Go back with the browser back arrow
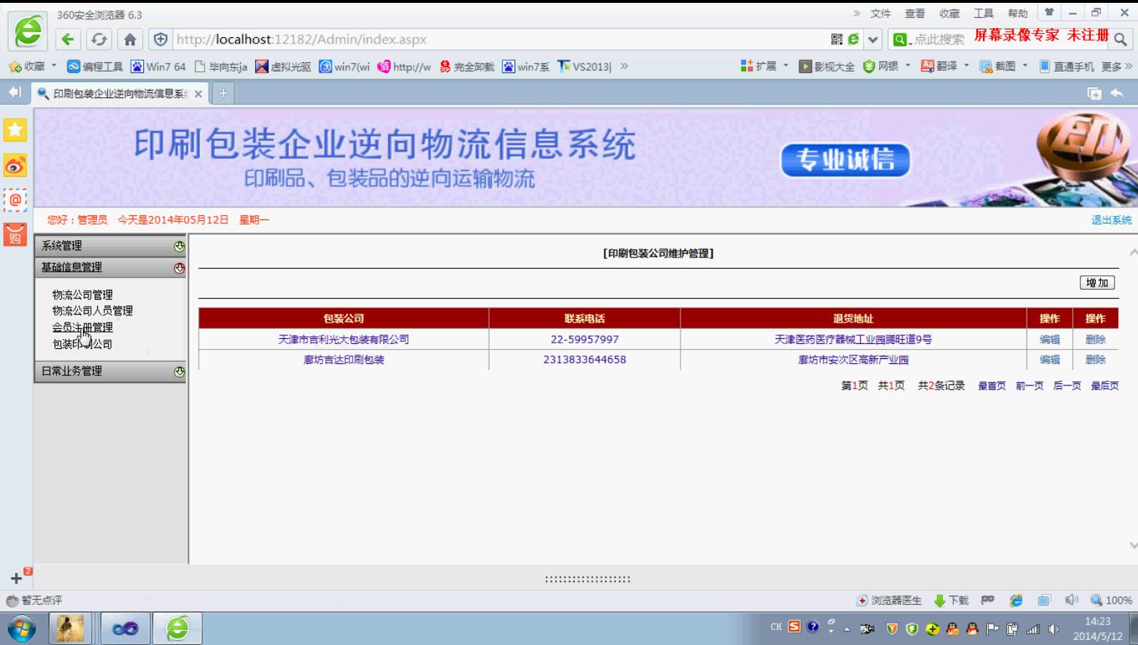Screen dimensions: 1138x645 68,39
